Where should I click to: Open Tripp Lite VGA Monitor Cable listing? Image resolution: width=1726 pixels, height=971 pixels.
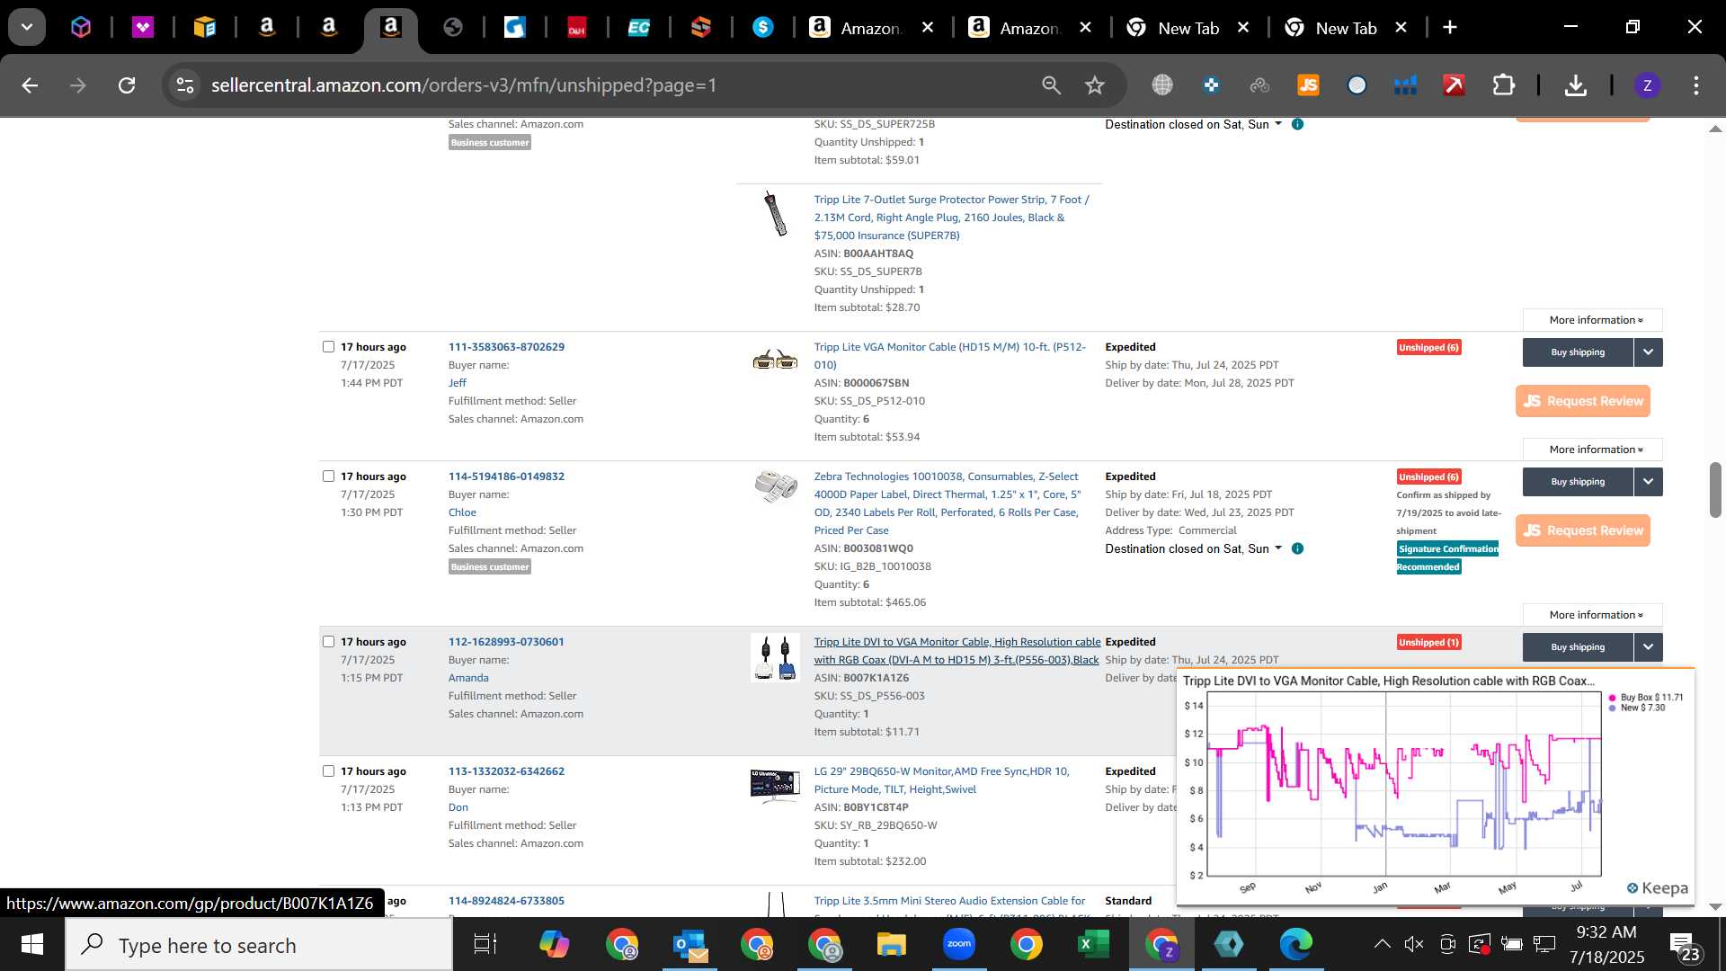(949, 356)
